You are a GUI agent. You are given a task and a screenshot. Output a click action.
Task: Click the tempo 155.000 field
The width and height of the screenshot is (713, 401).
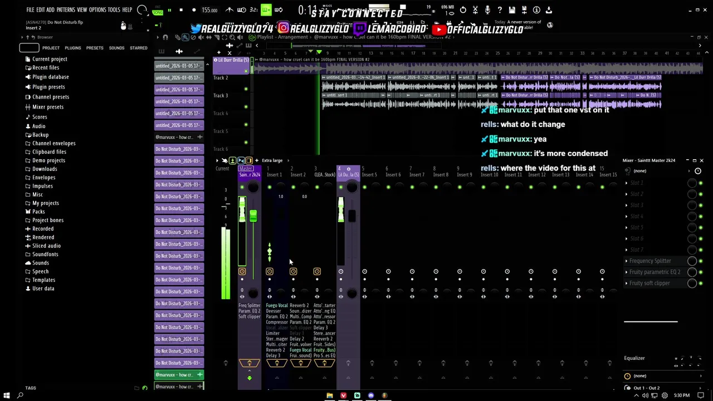(209, 10)
